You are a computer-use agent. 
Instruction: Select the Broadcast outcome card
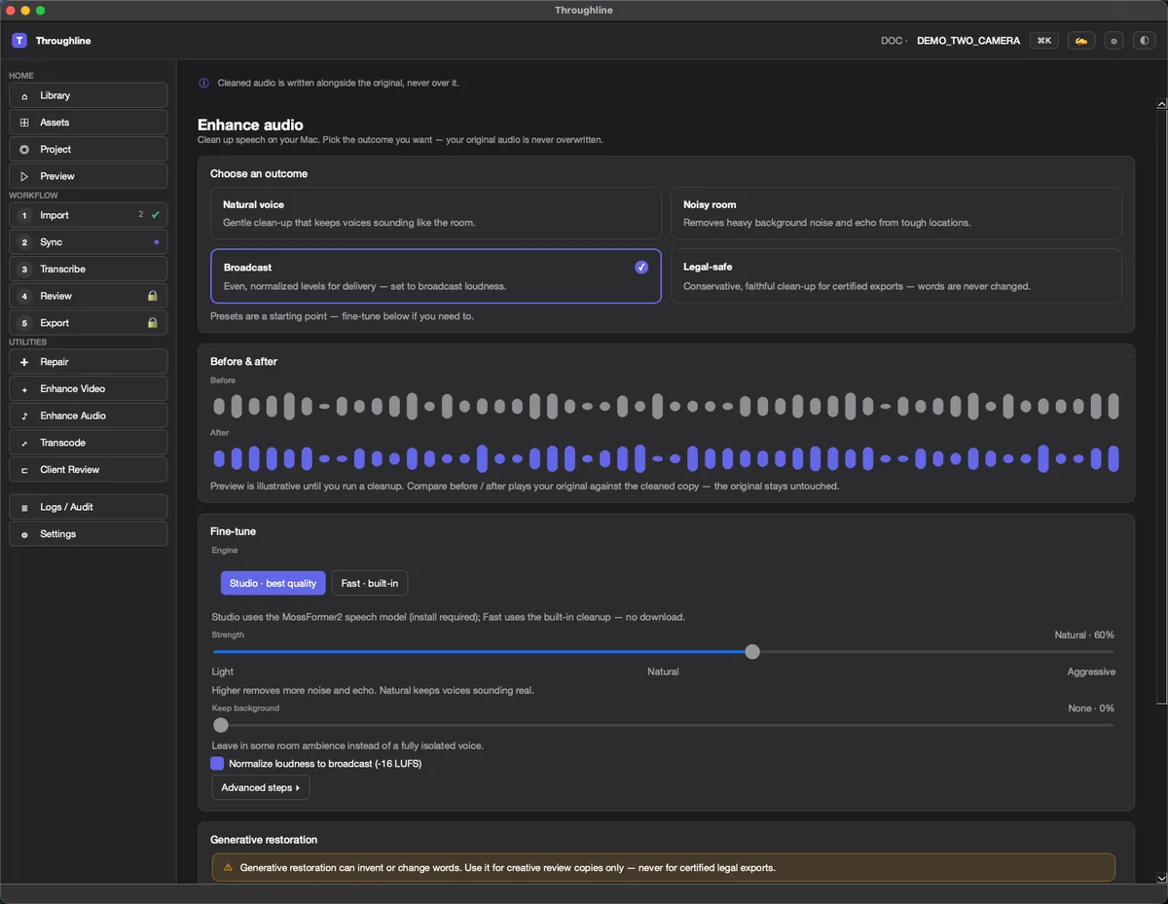click(436, 276)
